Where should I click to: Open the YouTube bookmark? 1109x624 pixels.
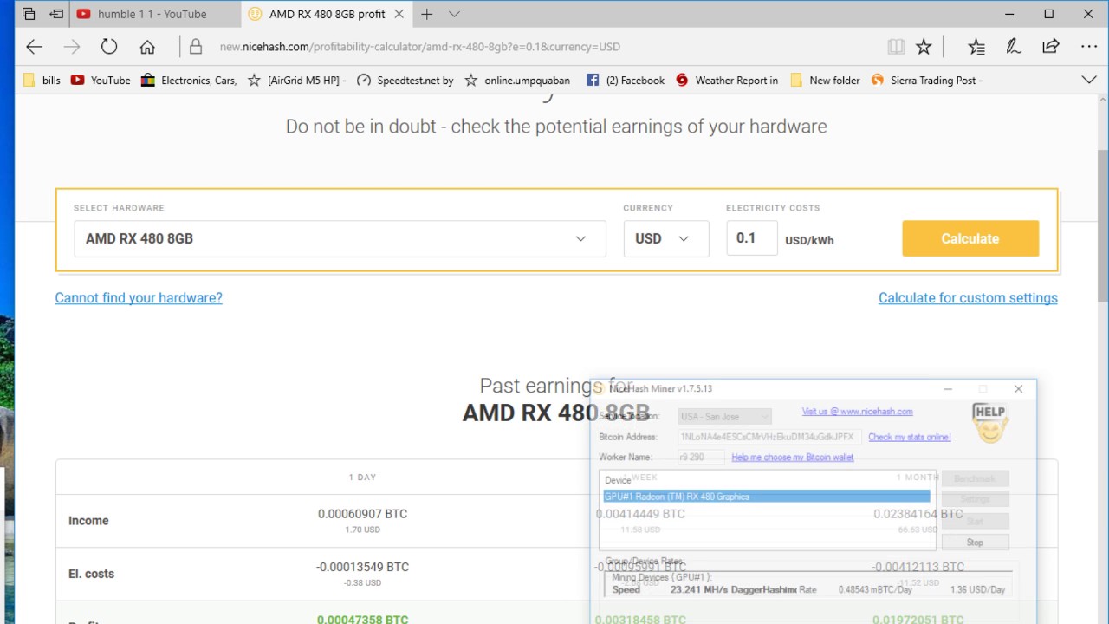click(101, 80)
